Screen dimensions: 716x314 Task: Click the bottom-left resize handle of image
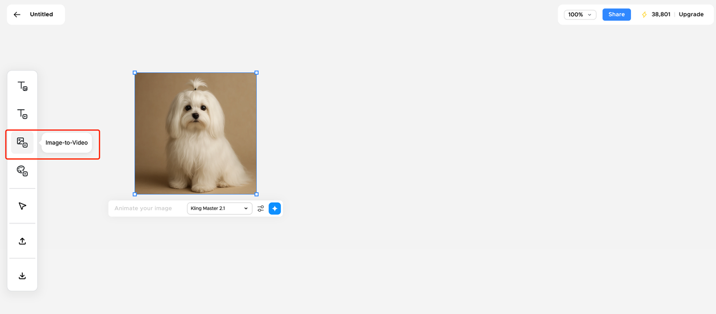click(x=135, y=194)
